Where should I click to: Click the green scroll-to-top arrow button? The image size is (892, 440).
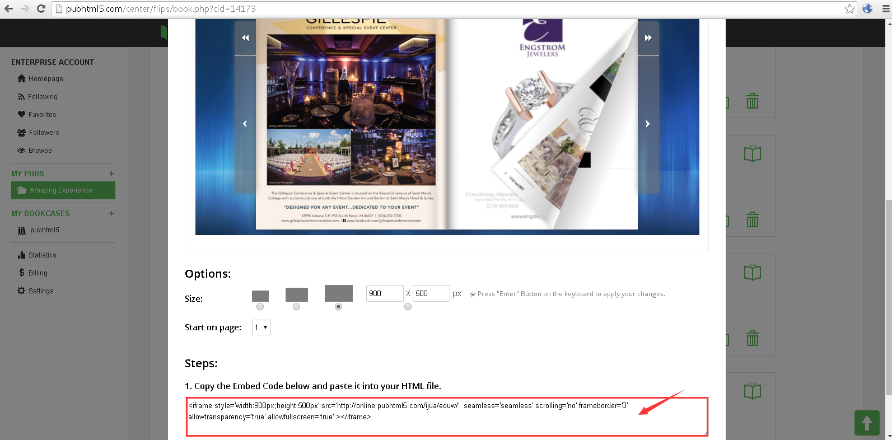click(x=867, y=423)
